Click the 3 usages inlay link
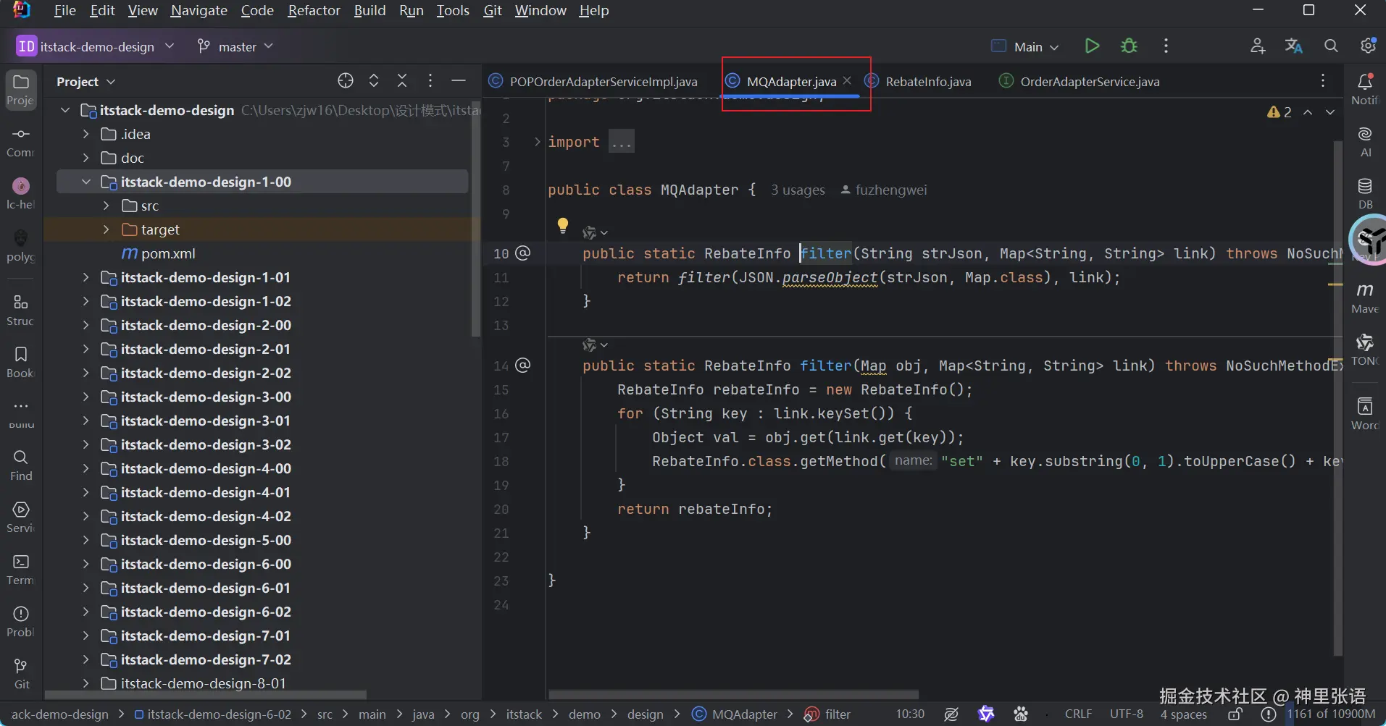 [798, 190]
